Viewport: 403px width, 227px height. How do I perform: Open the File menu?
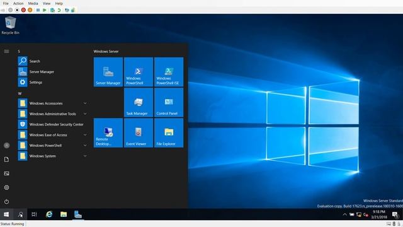[6, 3]
